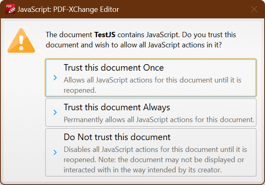
Task: Click the arrow beside Trust this document Once
Action: click(x=55, y=78)
